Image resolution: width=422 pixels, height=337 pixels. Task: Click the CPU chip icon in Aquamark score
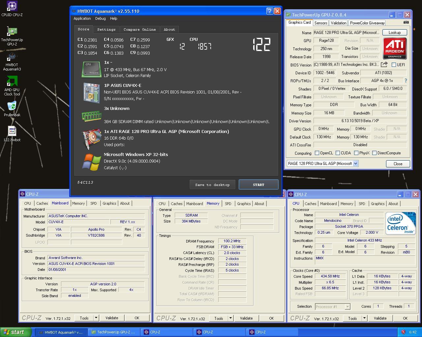(91, 69)
